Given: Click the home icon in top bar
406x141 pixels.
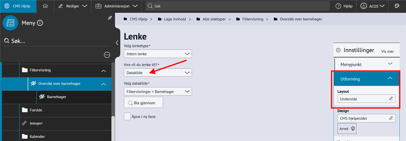Looking at the screenshot, I should (x=45, y=6).
